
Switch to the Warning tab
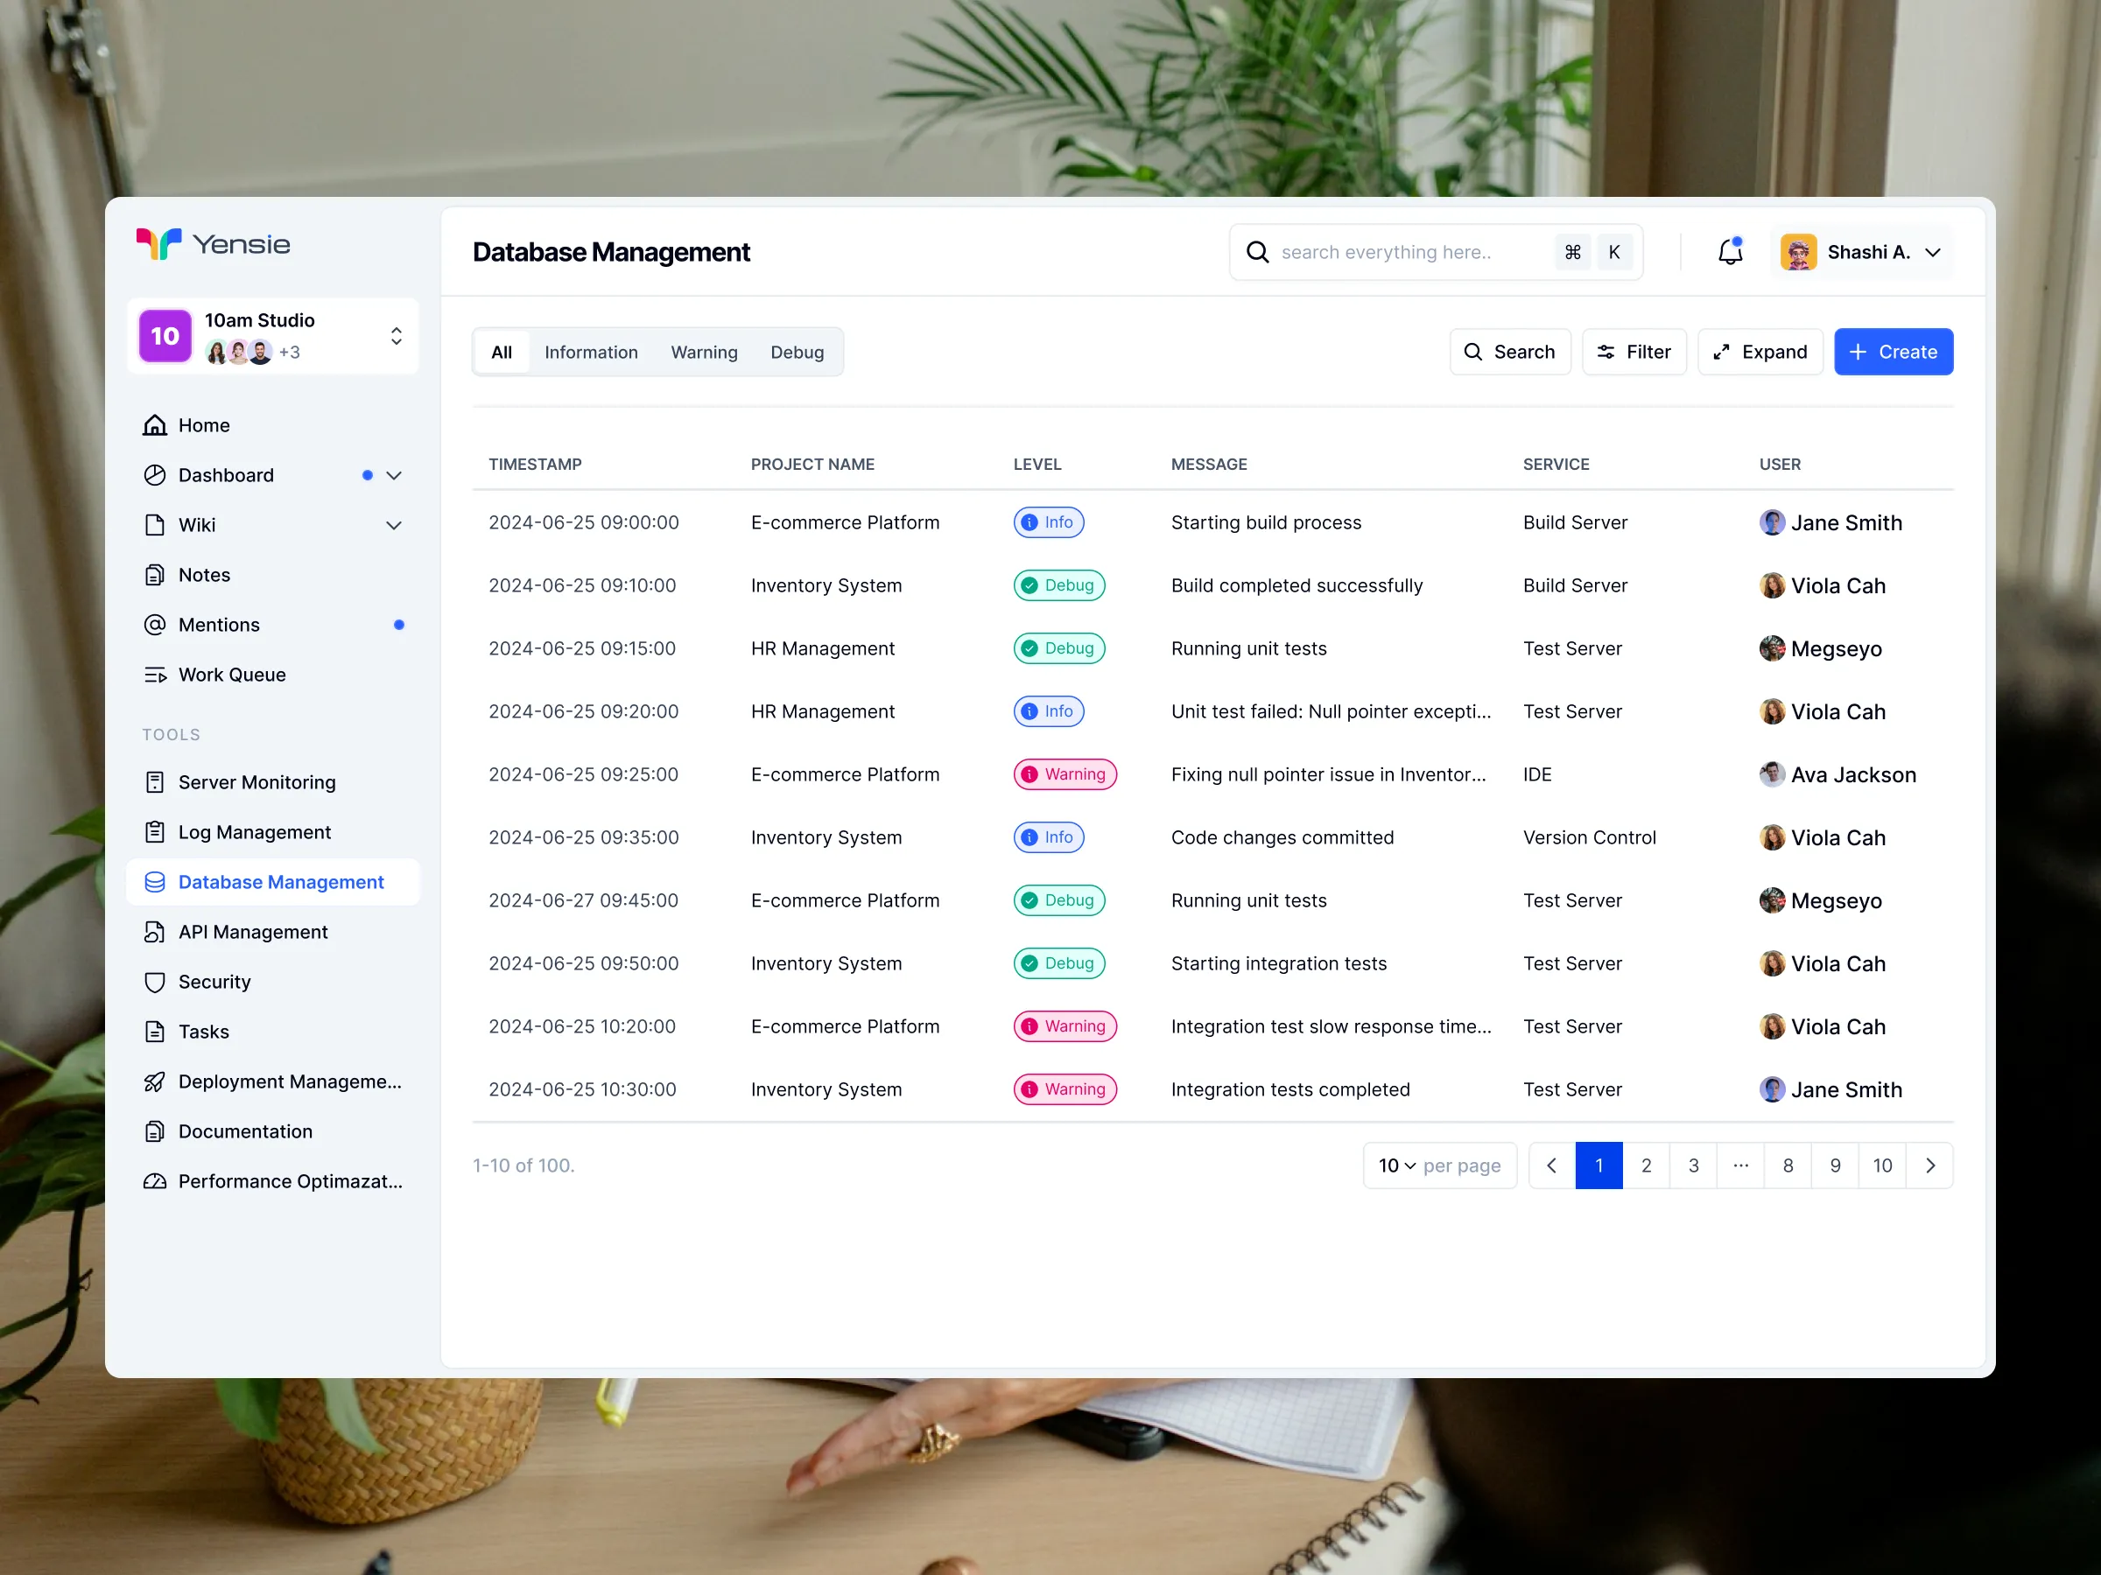click(x=704, y=353)
